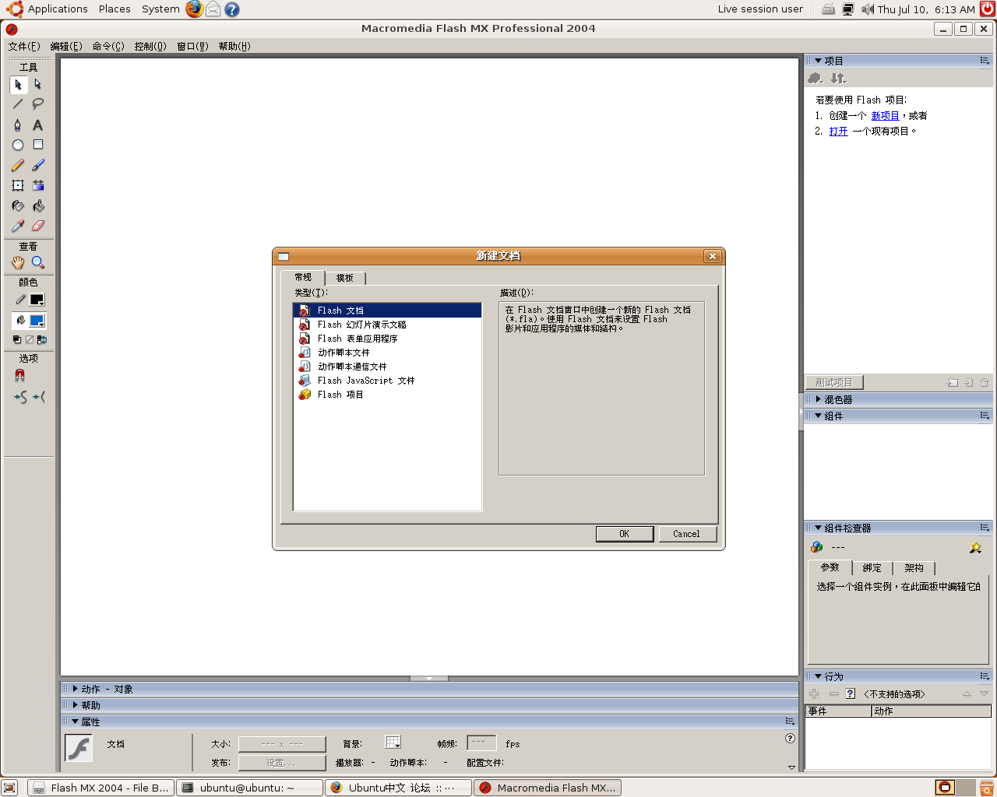Viewport: 997px width, 797px height.
Task: Switch to the 模板 tab in dialog
Action: (345, 278)
